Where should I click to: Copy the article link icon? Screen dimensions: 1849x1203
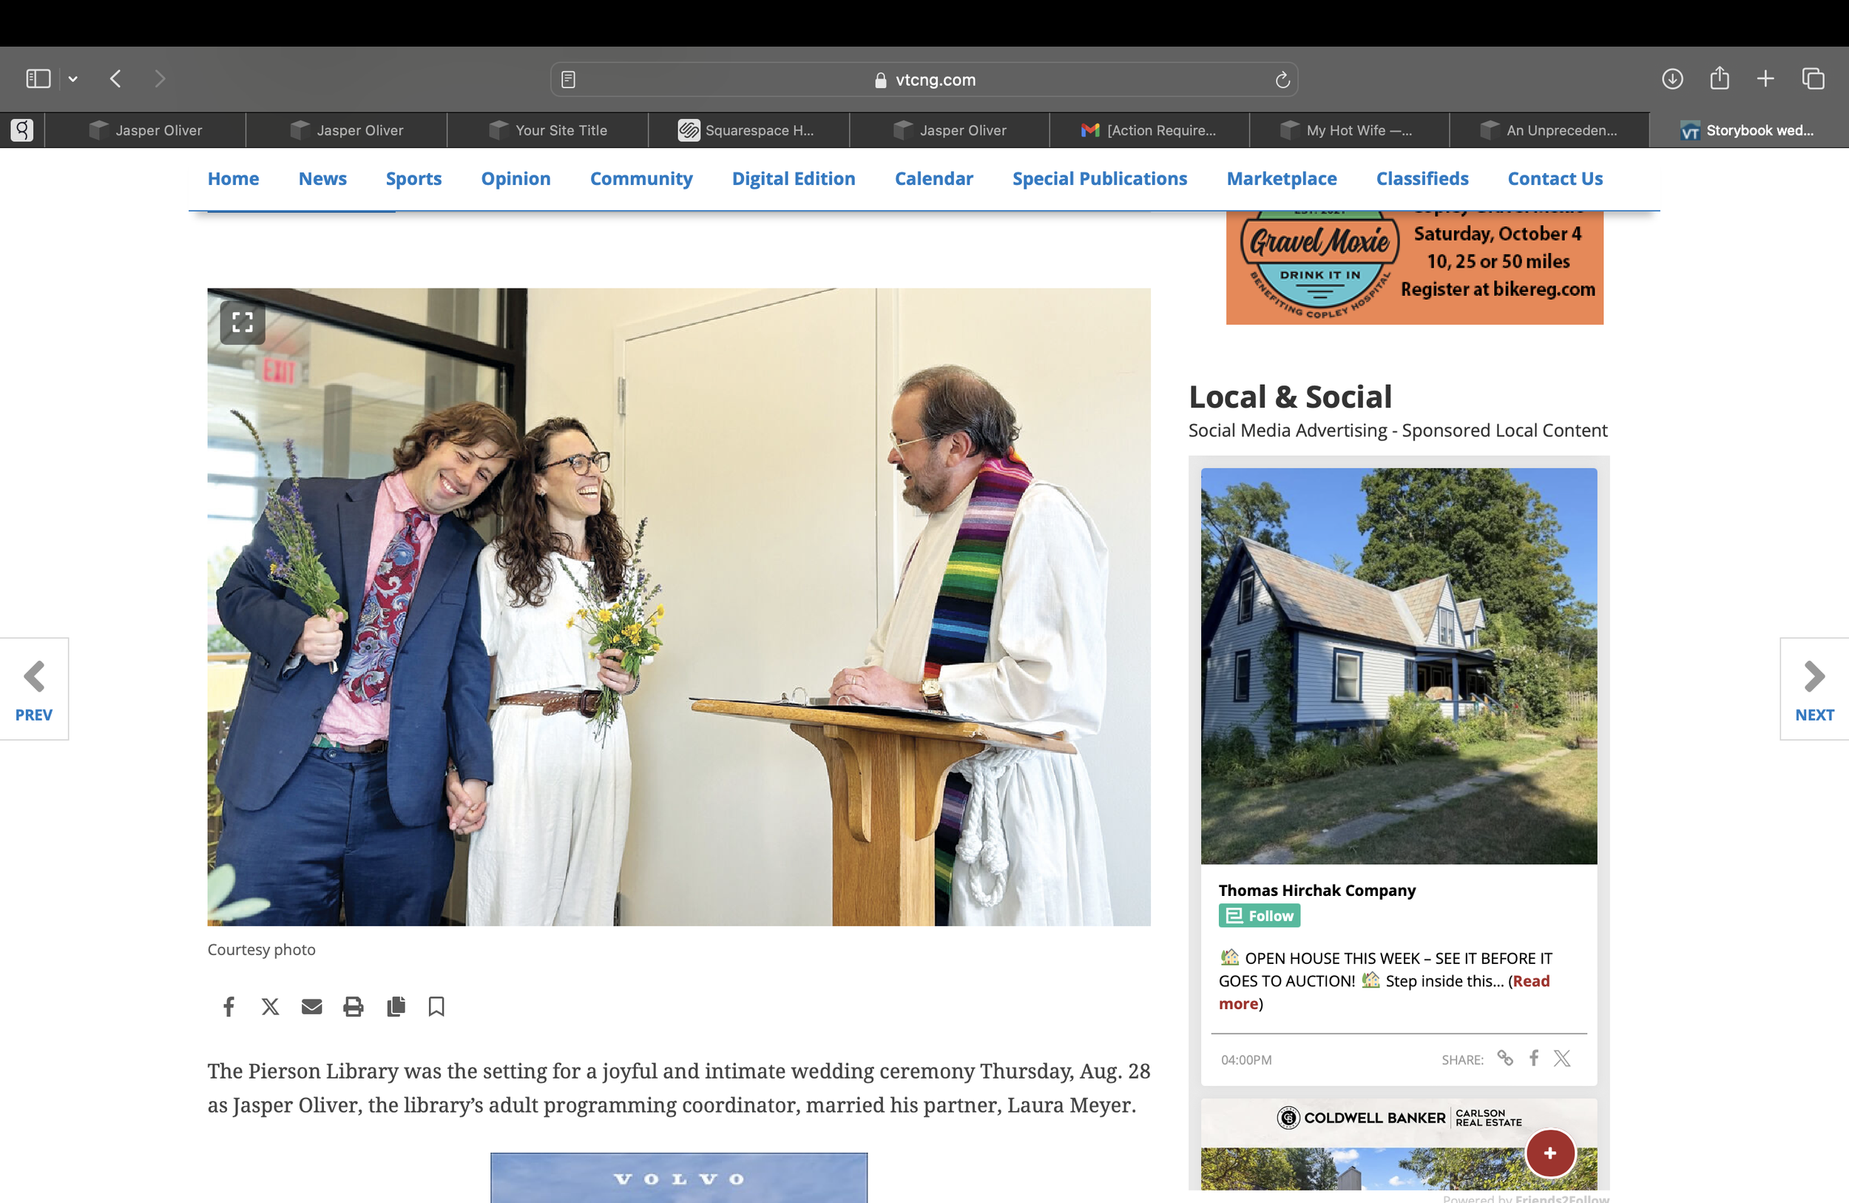coord(396,1006)
